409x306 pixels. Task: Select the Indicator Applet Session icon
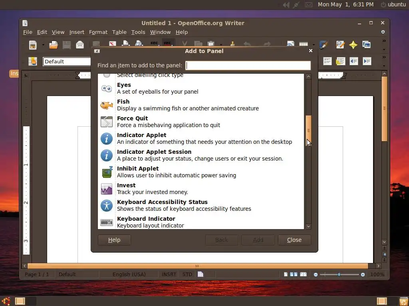coord(106,155)
